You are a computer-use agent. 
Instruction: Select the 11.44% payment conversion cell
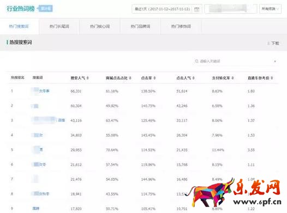click(x=218, y=150)
